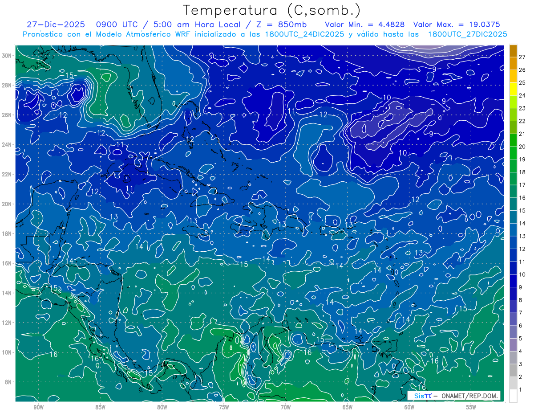Click "Modelo Atmosferico WRF" in the subtitle
534x413 pixels.
click(144, 34)
